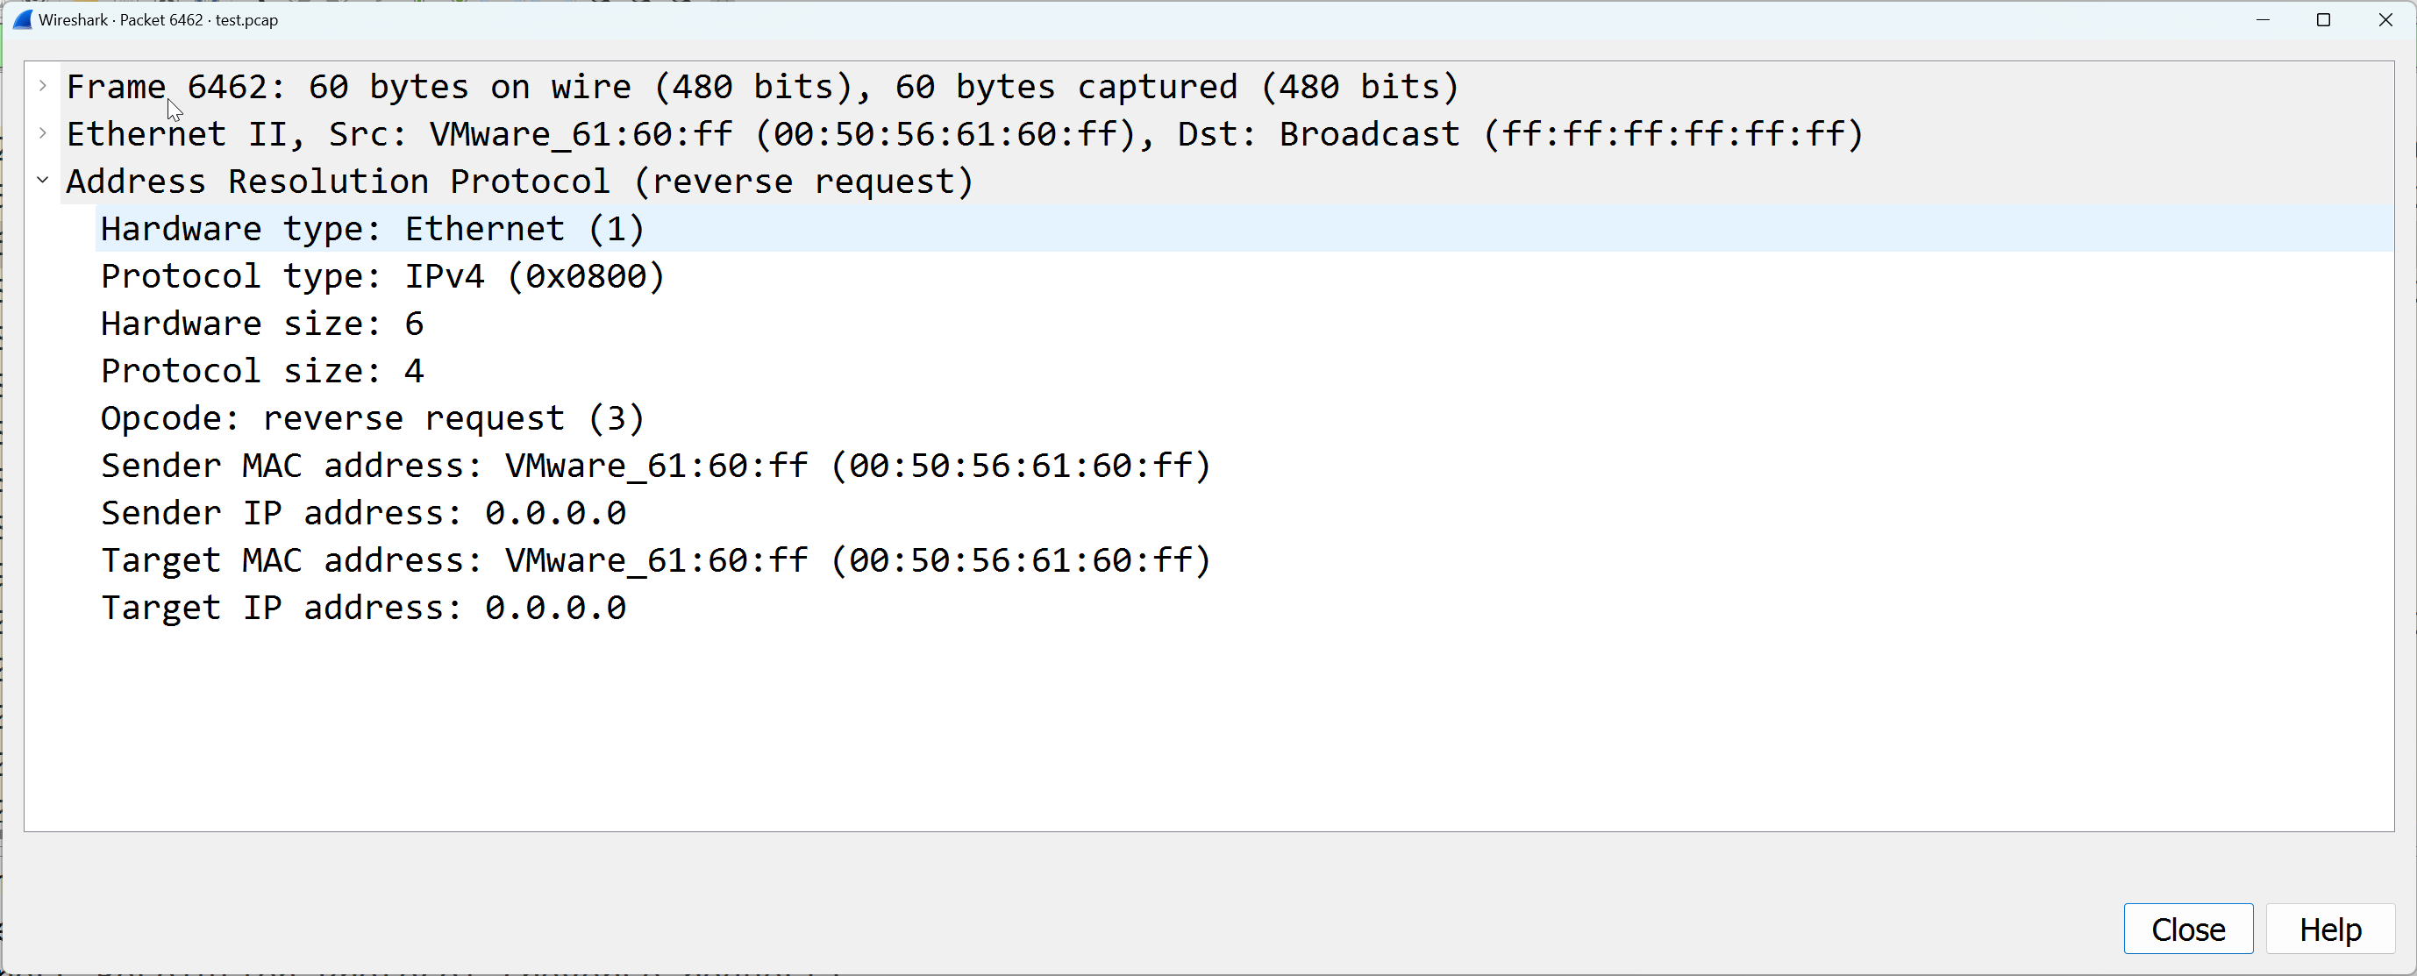This screenshot has width=2417, height=976.
Task: Click the Close button
Action: coord(2188,929)
